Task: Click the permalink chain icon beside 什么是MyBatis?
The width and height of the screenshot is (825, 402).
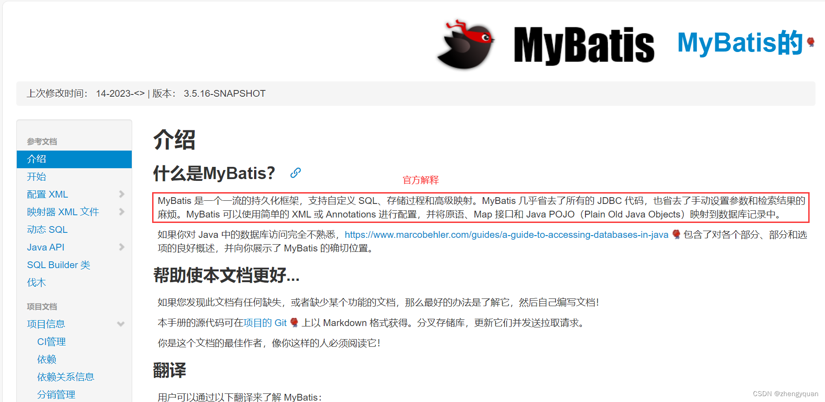Action: (x=296, y=173)
